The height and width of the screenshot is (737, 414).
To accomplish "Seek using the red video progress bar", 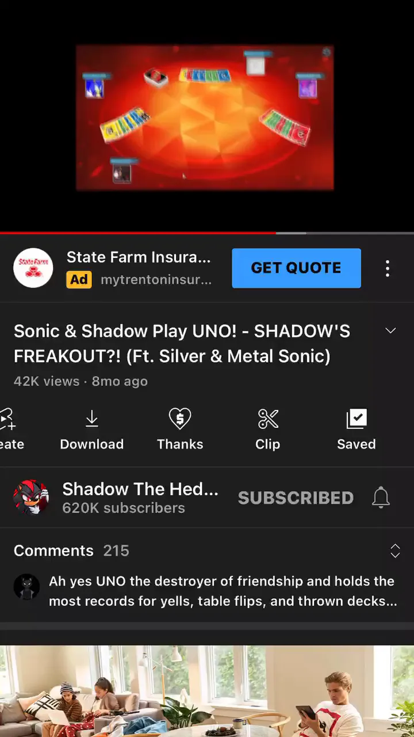I will point(138,233).
